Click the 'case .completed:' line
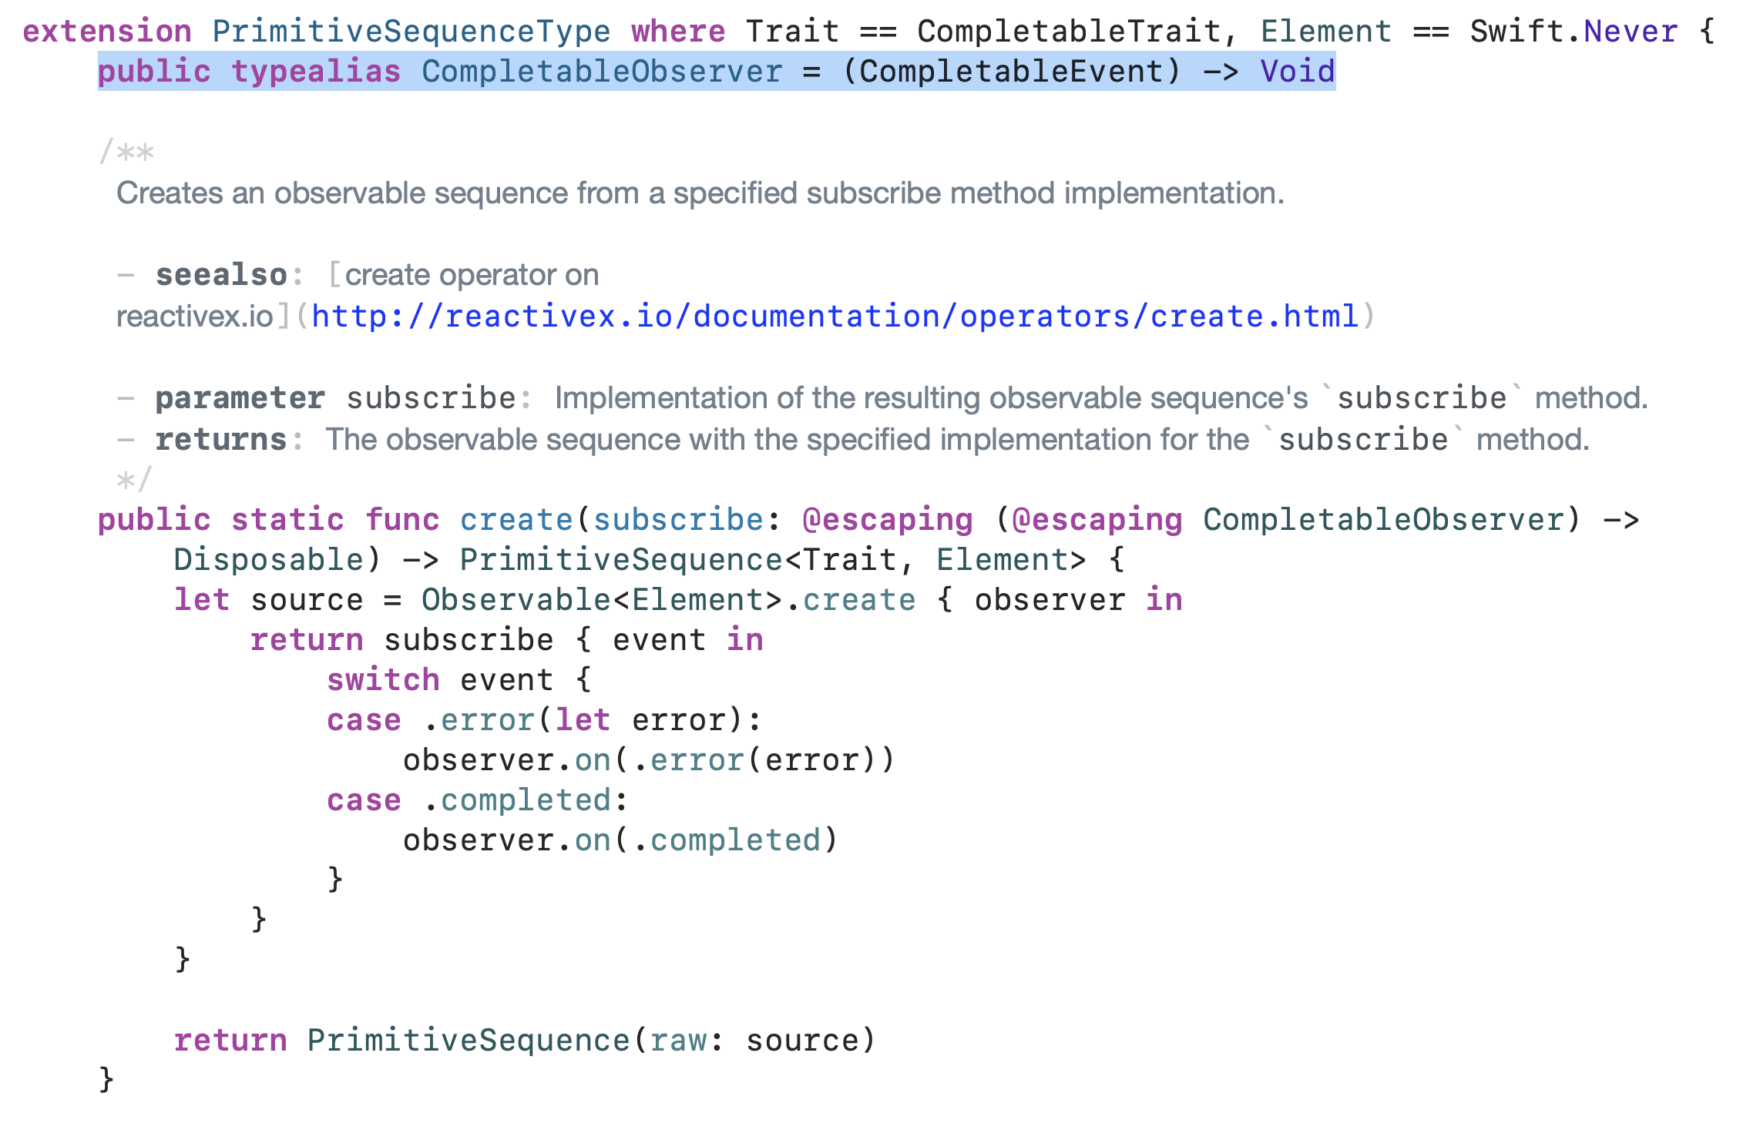Screen dimensions: 1760x1123 [477, 800]
